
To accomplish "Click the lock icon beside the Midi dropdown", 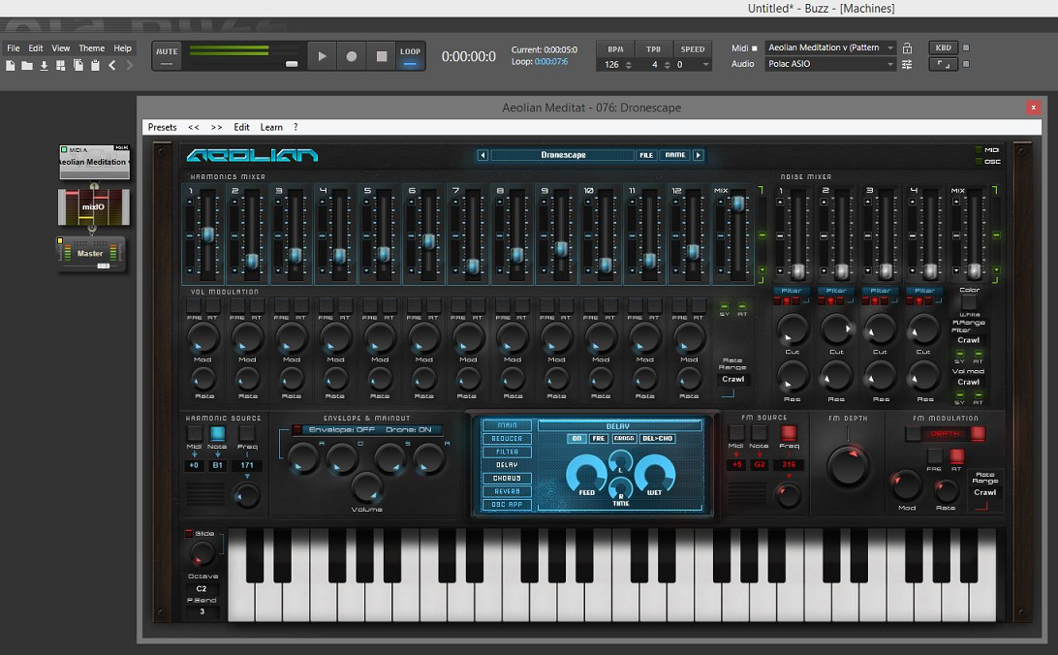I will click(907, 47).
